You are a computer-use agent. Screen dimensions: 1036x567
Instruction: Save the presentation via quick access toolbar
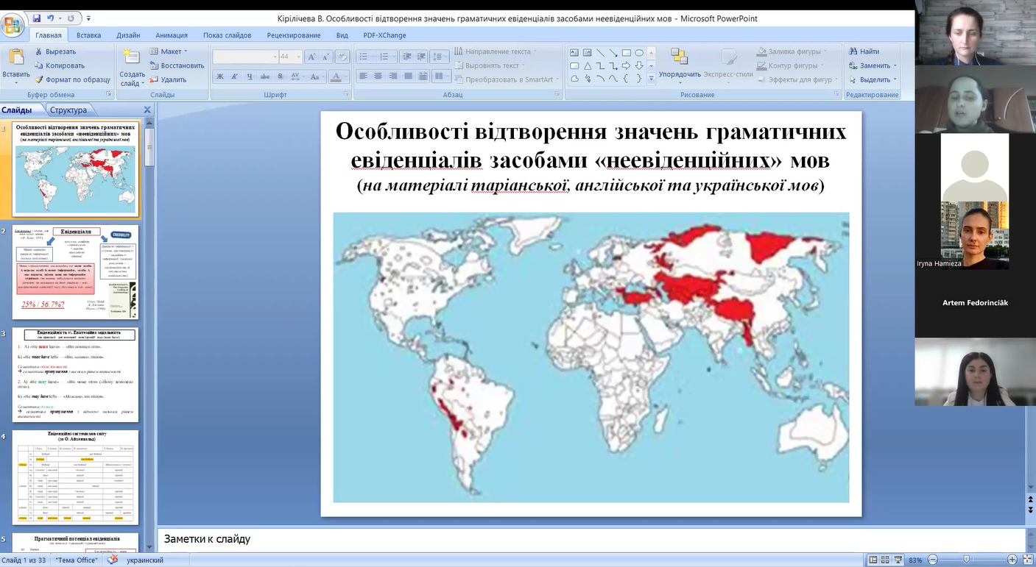[x=37, y=18]
